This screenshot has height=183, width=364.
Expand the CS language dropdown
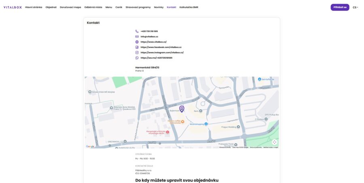(356, 7)
